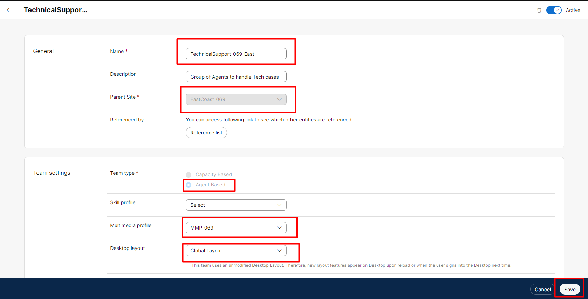Screen dimensions: 588x299
Task: Click the Multimedia profile label
Action: [x=131, y=225]
